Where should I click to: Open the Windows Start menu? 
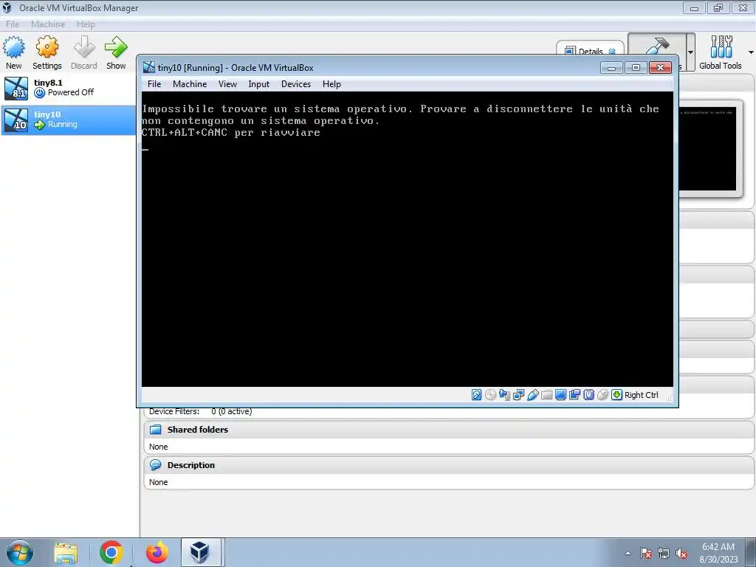coord(20,552)
